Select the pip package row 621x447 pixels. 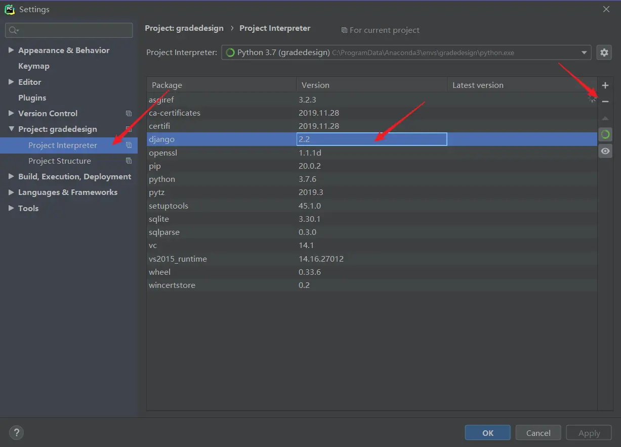(372, 166)
